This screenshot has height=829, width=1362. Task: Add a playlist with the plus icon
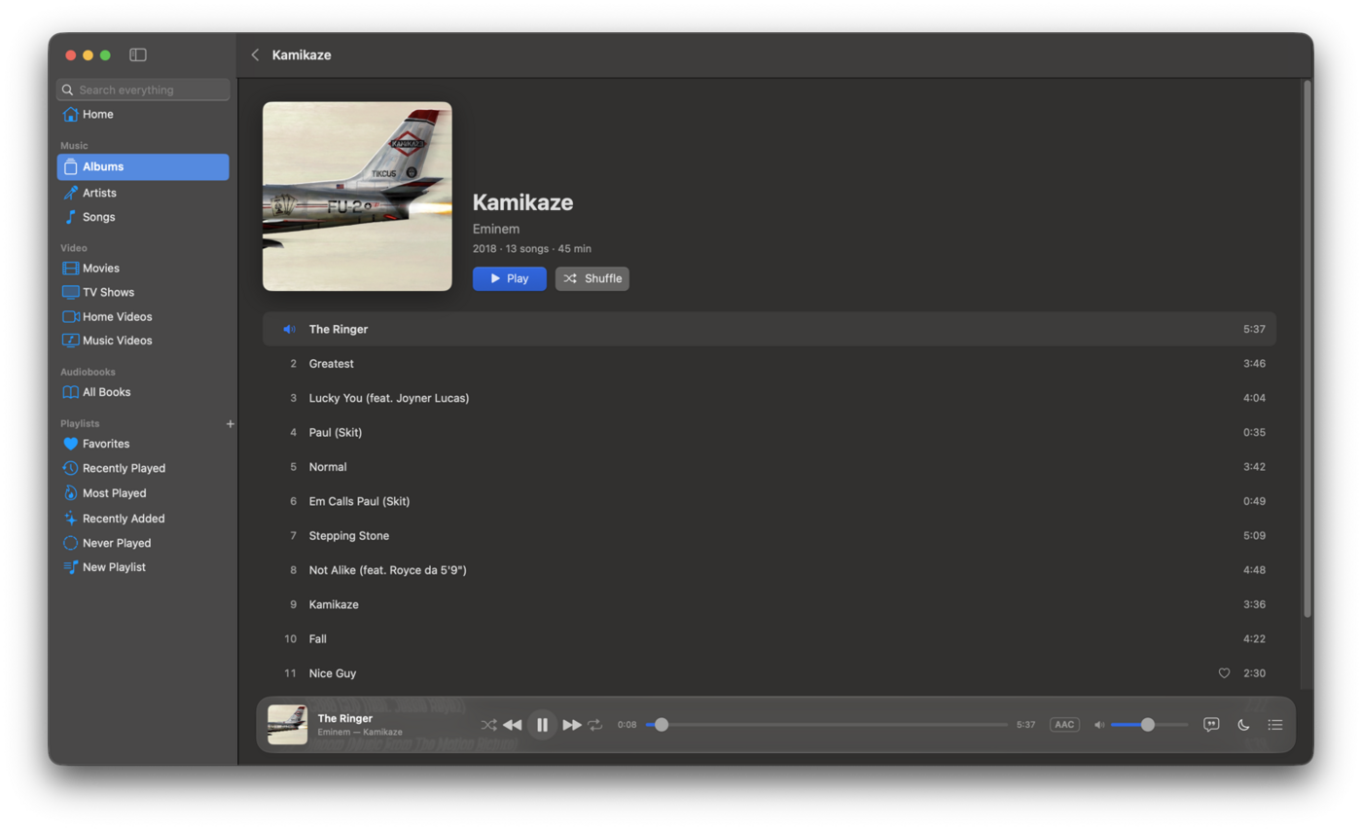(231, 424)
